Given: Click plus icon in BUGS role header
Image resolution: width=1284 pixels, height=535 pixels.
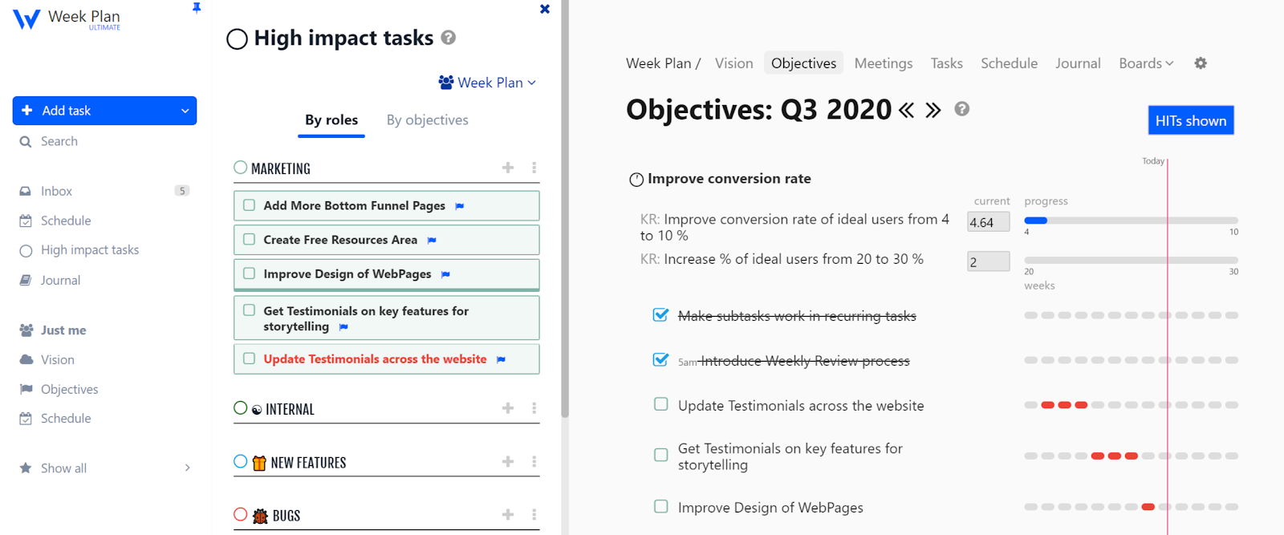Looking at the screenshot, I should (x=508, y=514).
